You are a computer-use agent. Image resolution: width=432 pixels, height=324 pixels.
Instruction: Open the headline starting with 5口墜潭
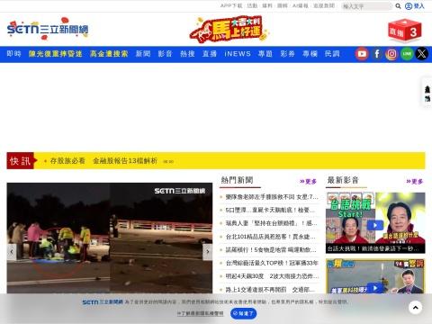(270, 210)
